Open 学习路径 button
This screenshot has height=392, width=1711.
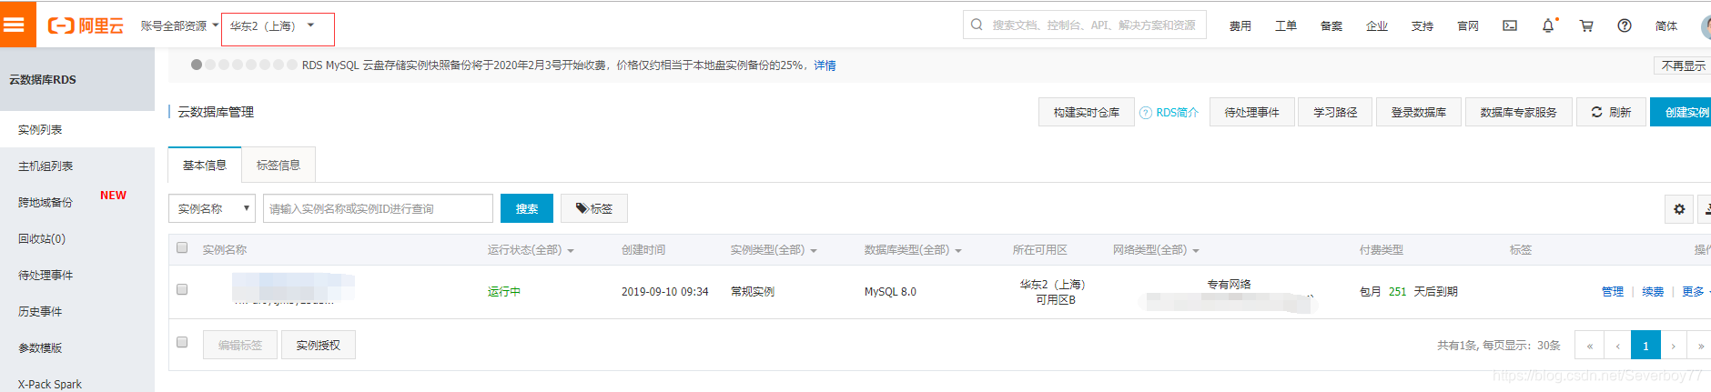tap(1335, 112)
